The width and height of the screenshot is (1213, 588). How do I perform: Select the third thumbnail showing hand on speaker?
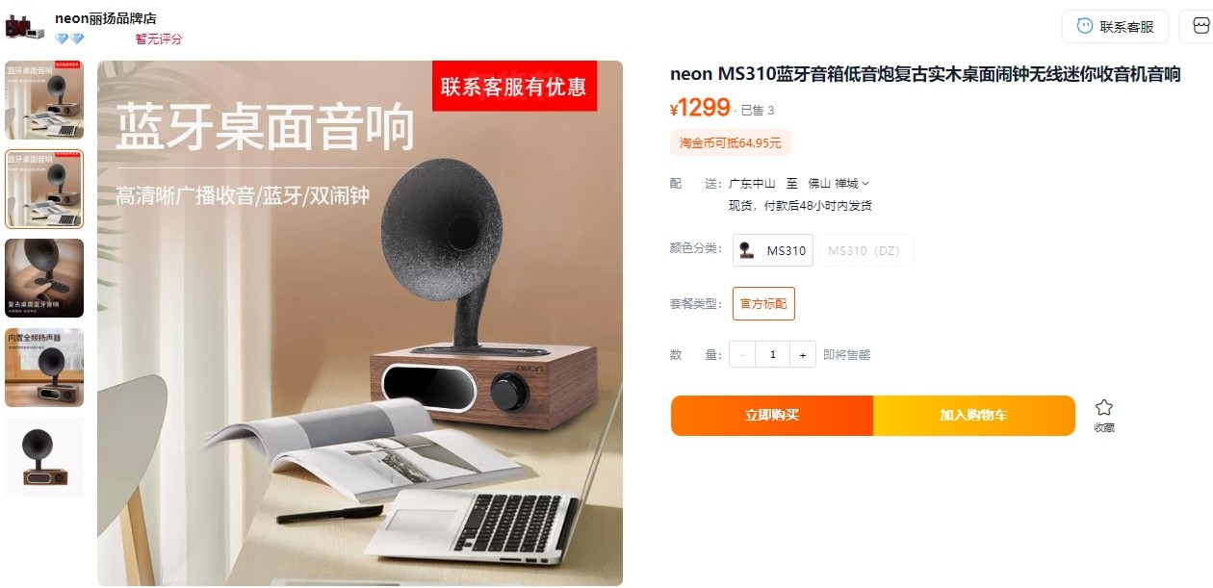[x=44, y=278]
